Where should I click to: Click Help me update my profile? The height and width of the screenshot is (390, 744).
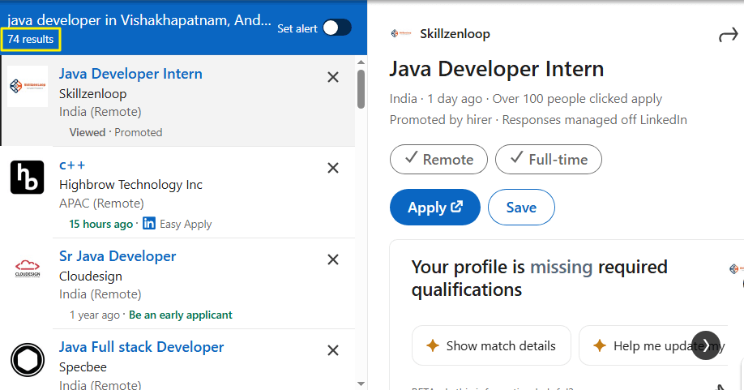(x=652, y=346)
